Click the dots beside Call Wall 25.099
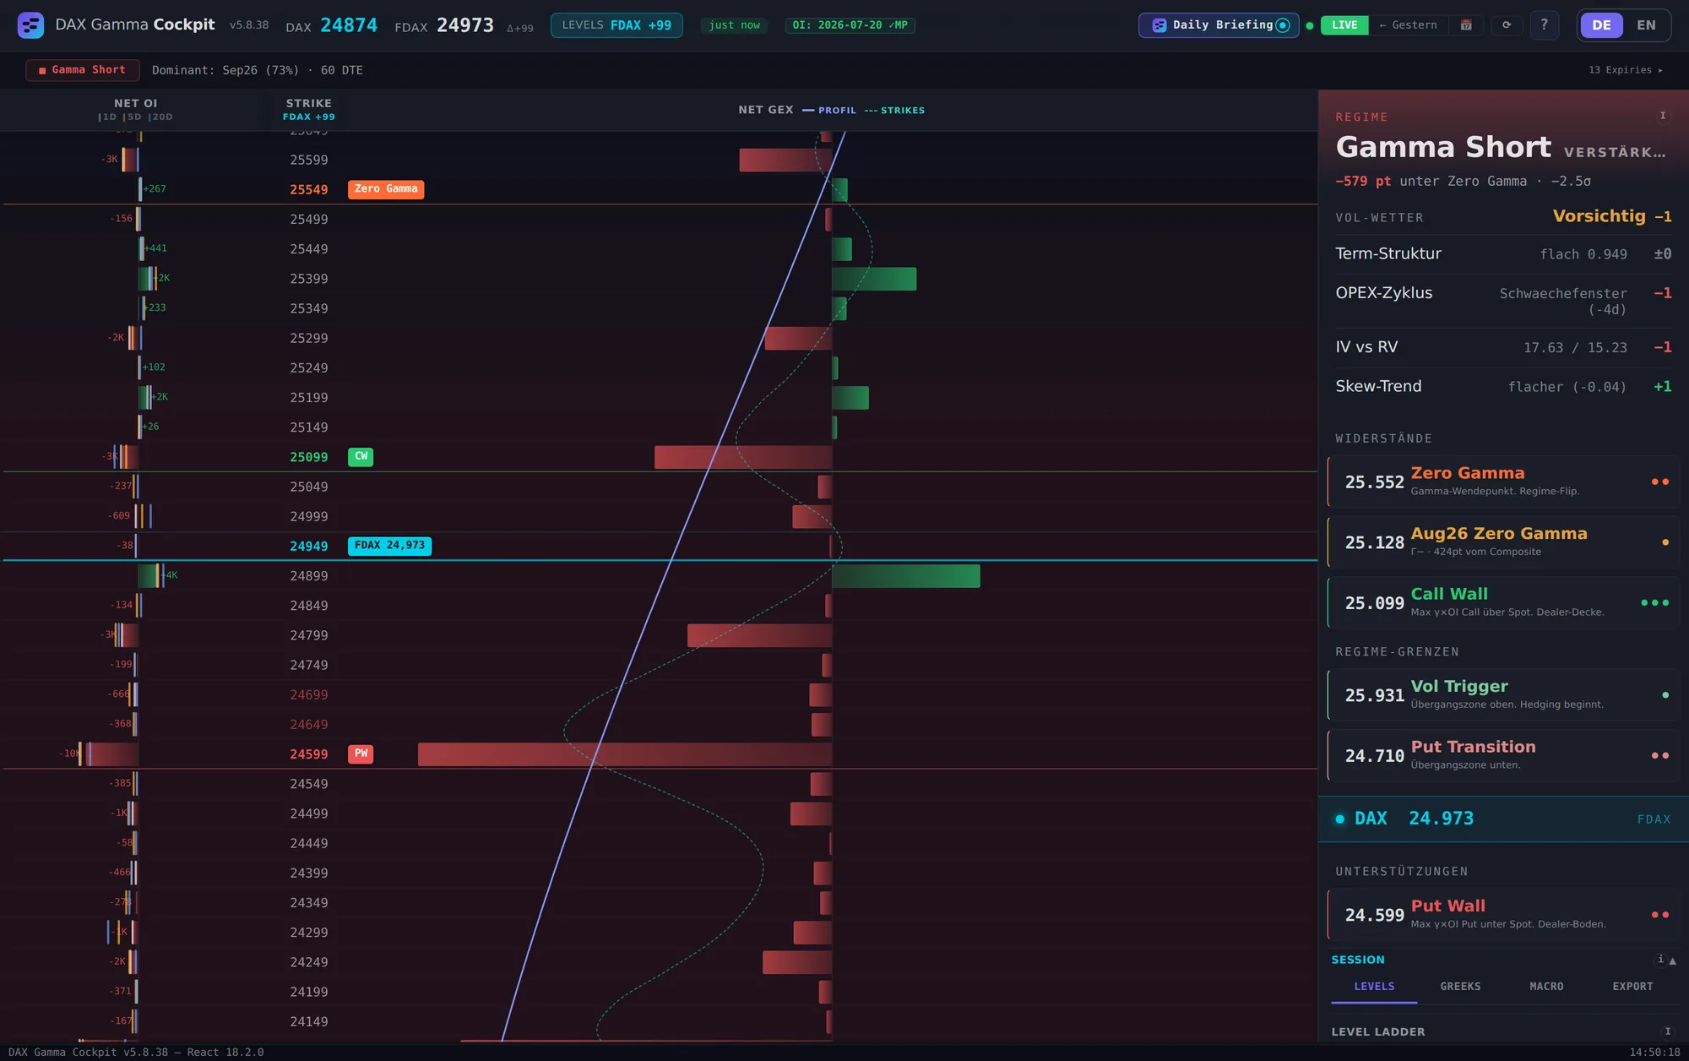 1654,602
